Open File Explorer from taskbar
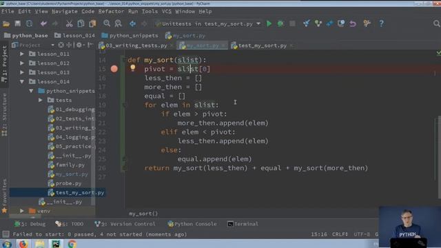441x248 pixels. [x=40, y=244]
